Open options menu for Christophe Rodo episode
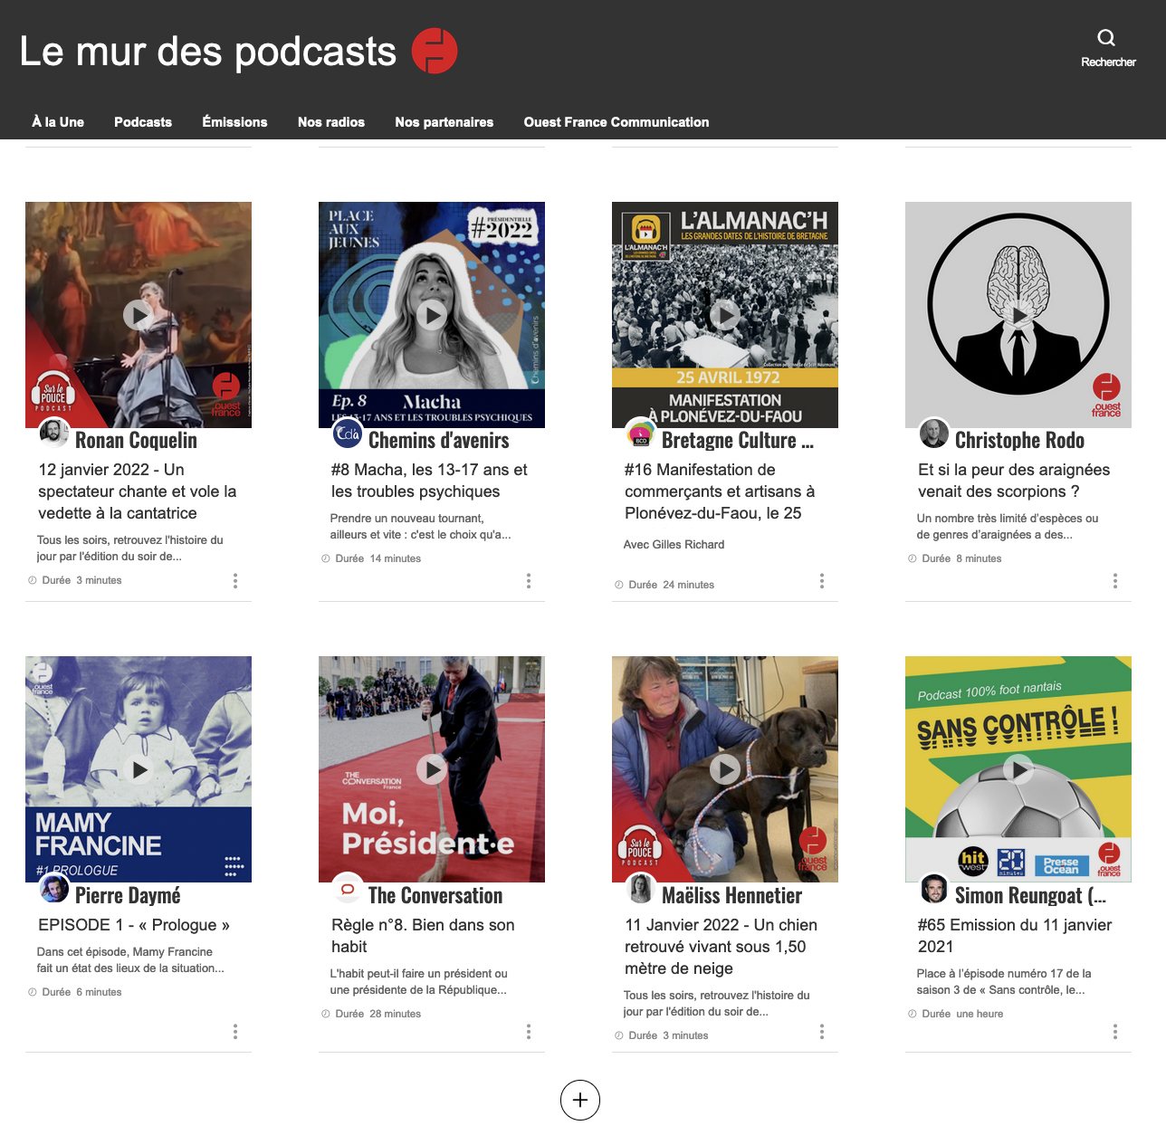This screenshot has width=1166, height=1135. [1114, 580]
